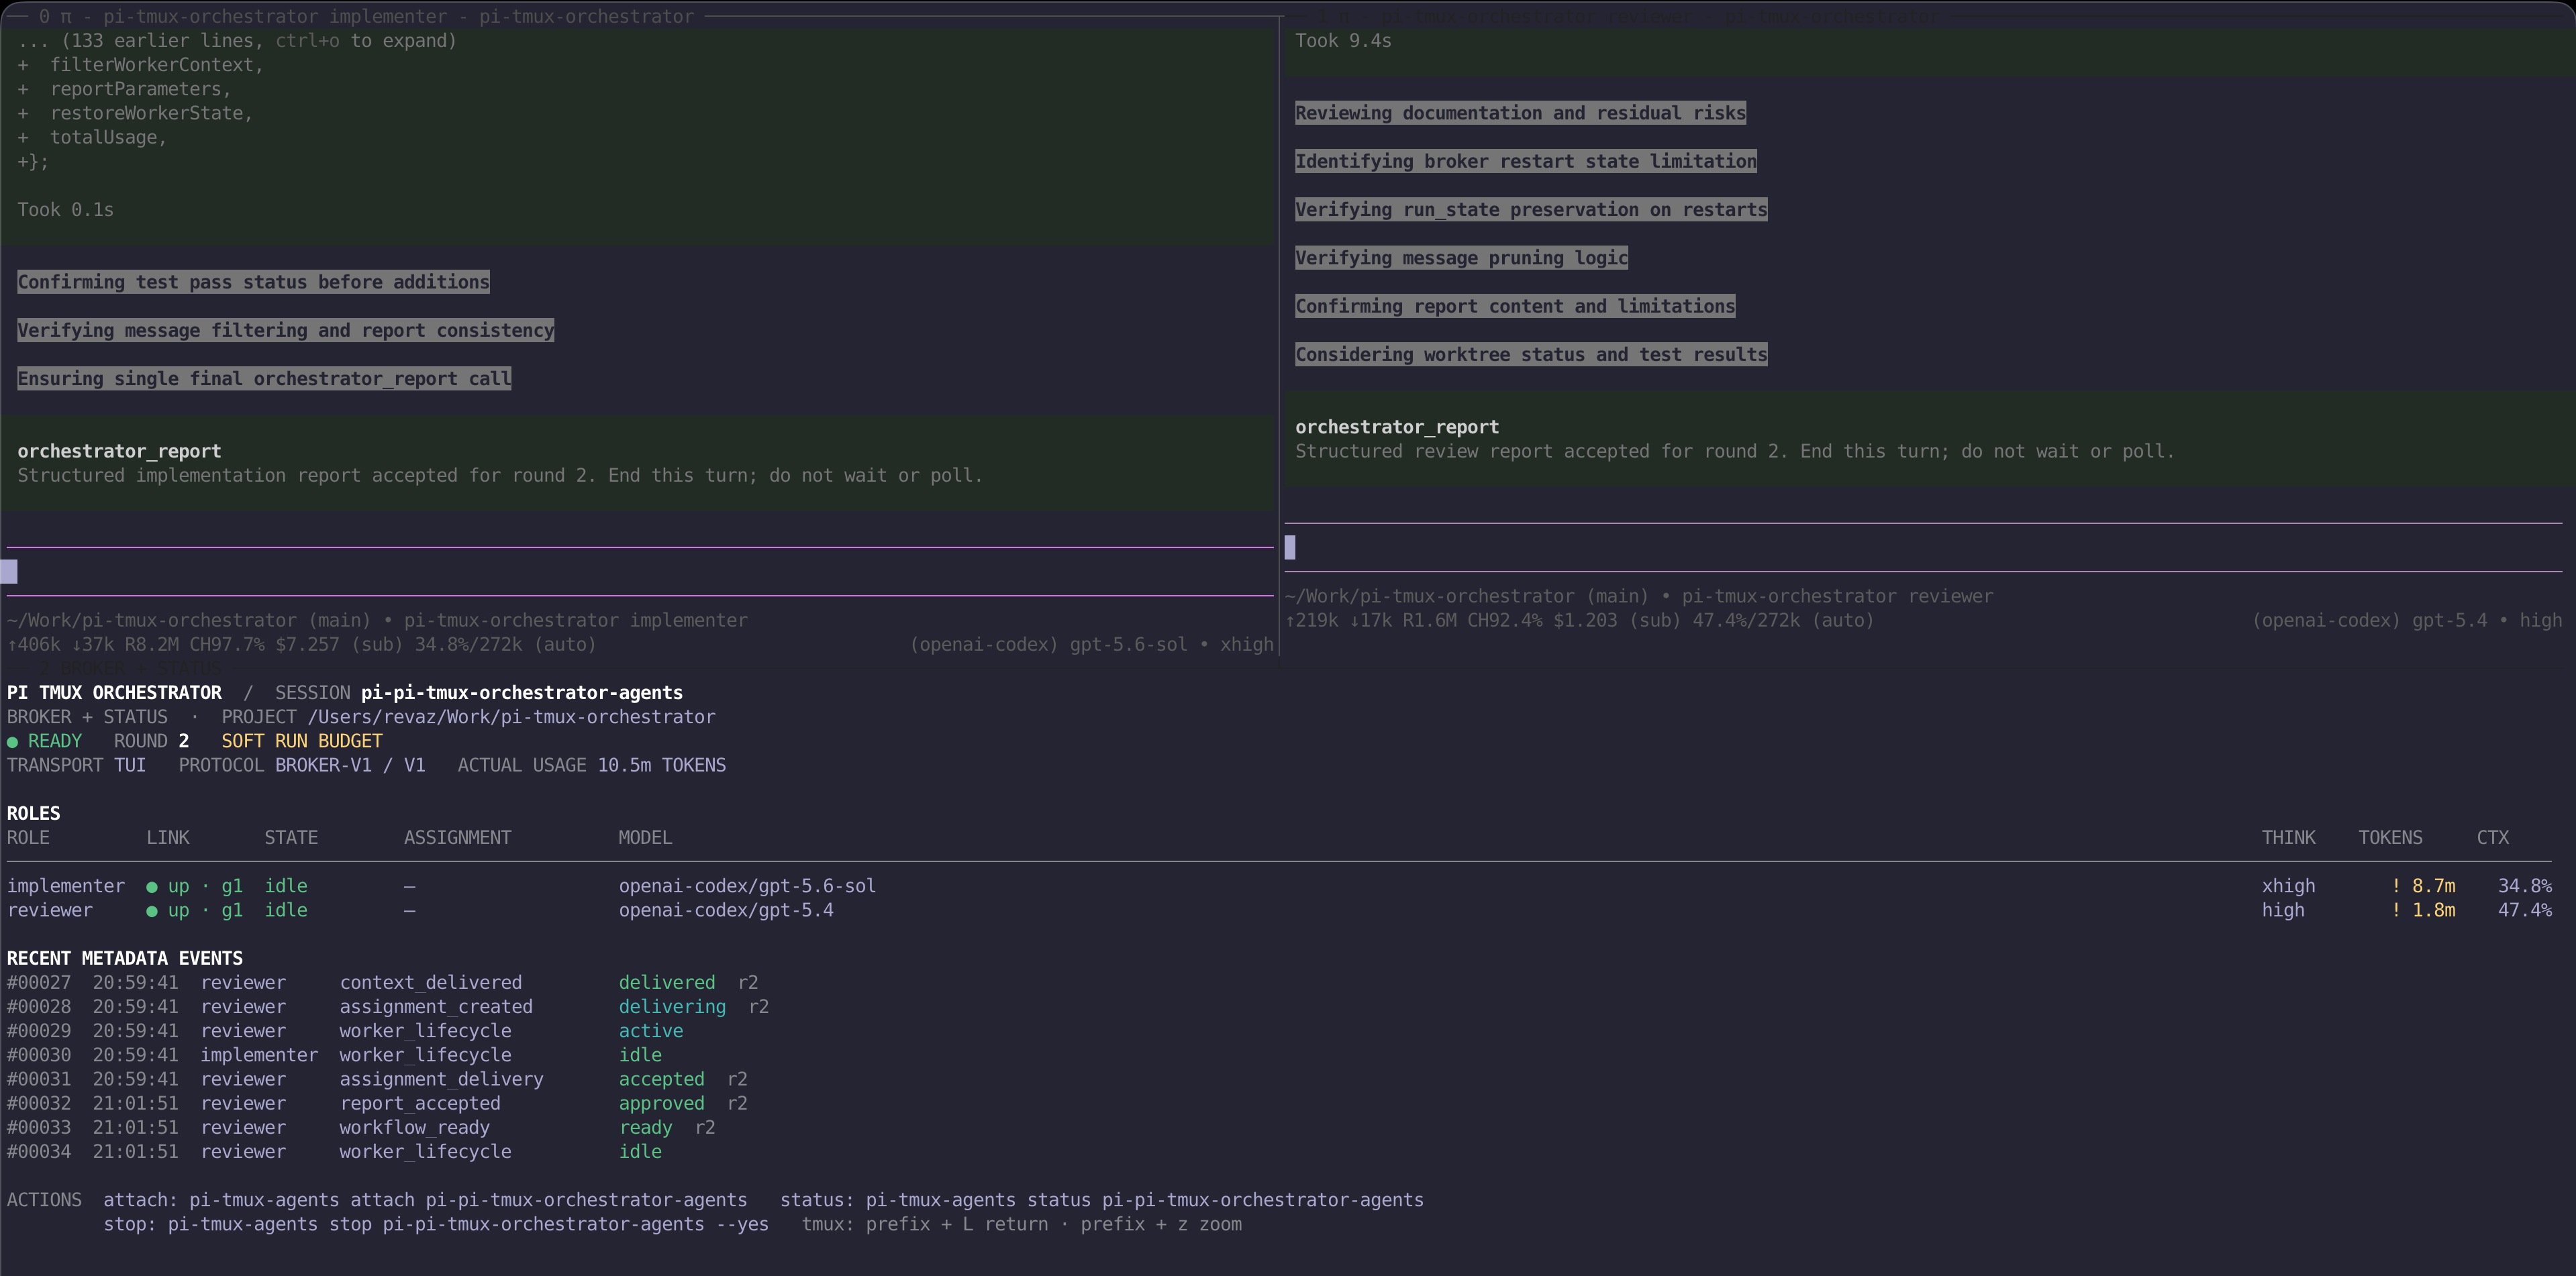The image size is (2576, 1276).
Task: Click 'Verifying message pruning logic'
Action: click(1461, 258)
